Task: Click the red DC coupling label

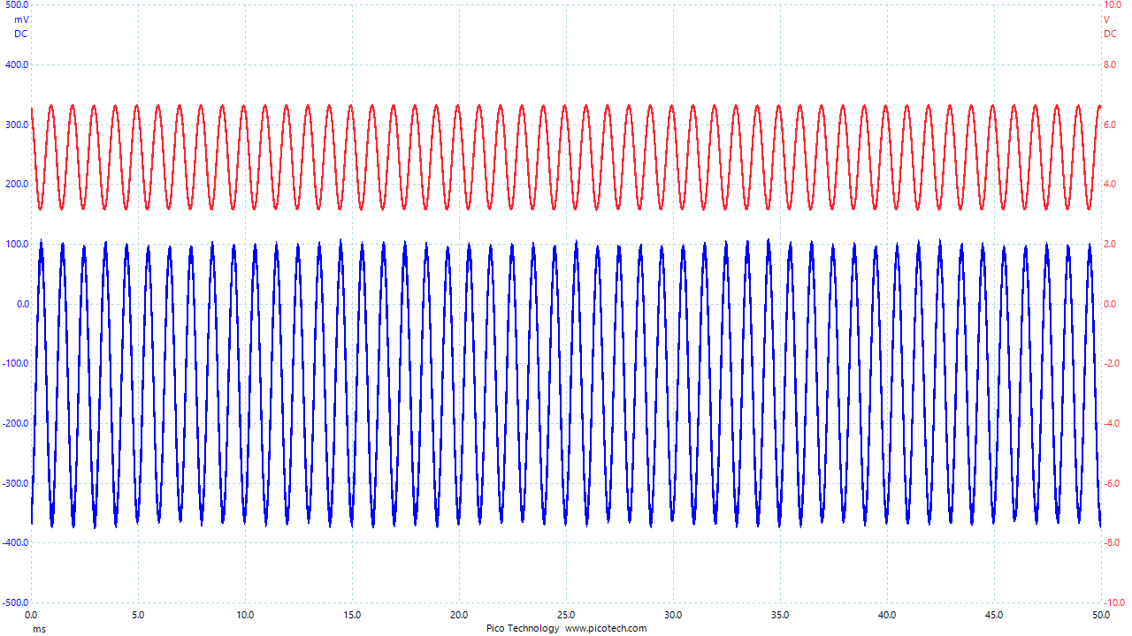Action: pyautogui.click(x=1110, y=34)
